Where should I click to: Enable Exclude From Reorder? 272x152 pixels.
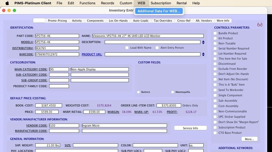(215, 69)
